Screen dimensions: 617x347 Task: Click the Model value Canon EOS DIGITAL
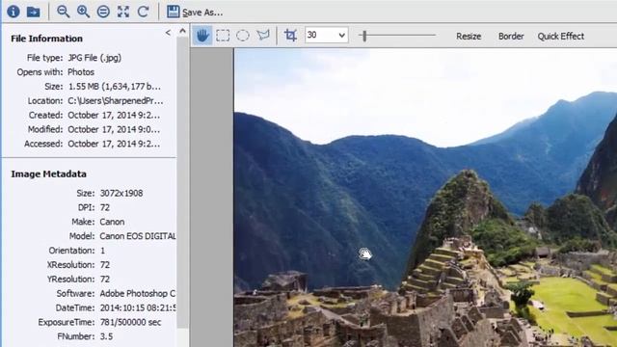pyautogui.click(x=138, y=236)
